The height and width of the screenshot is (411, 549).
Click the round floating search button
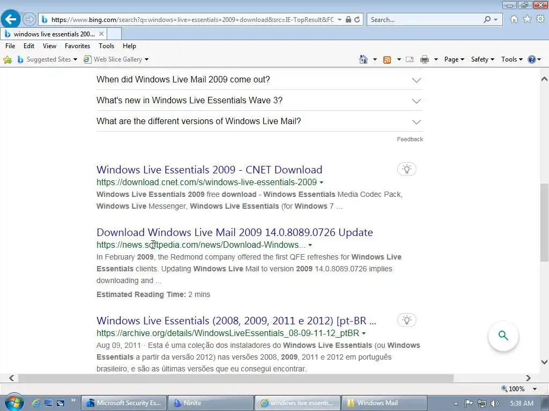point(503,336)
